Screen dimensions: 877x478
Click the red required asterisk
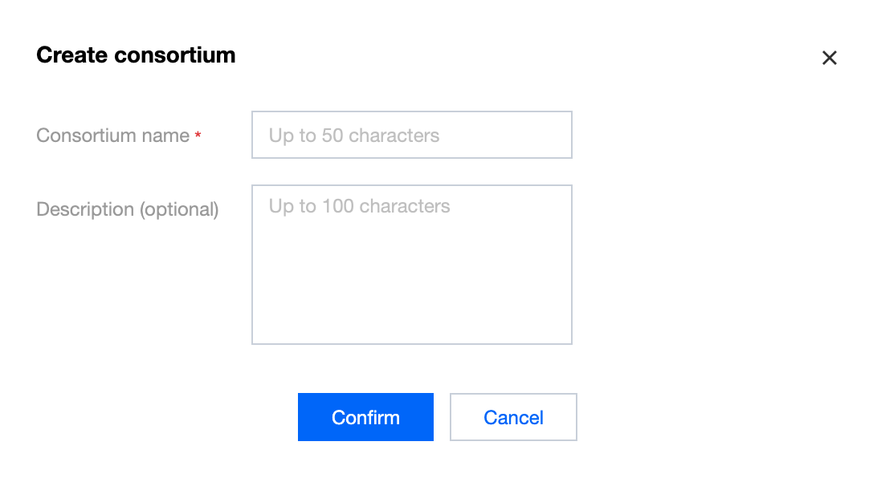pos(198,136)
